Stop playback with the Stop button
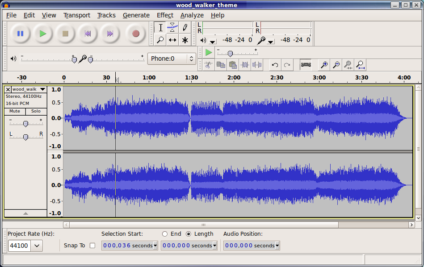 65,33
